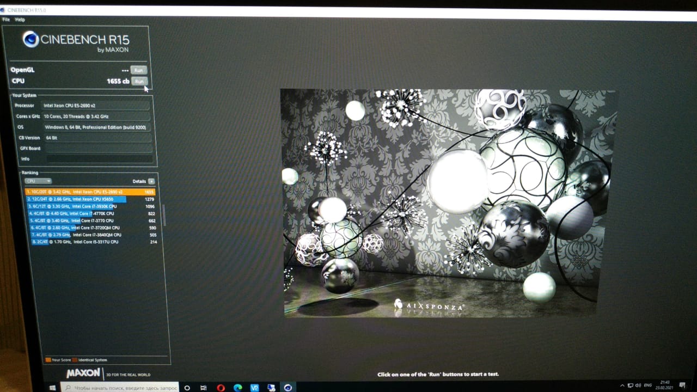Select the OS field showing Windows 8
697x392 pixels.
tap(97, 127)
